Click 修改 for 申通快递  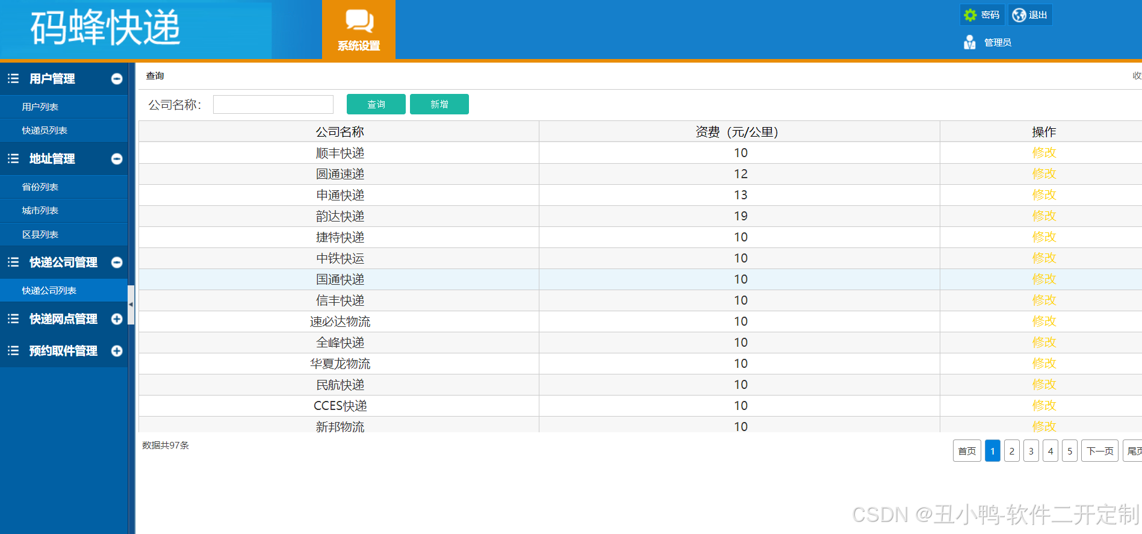coord(1044,195)
